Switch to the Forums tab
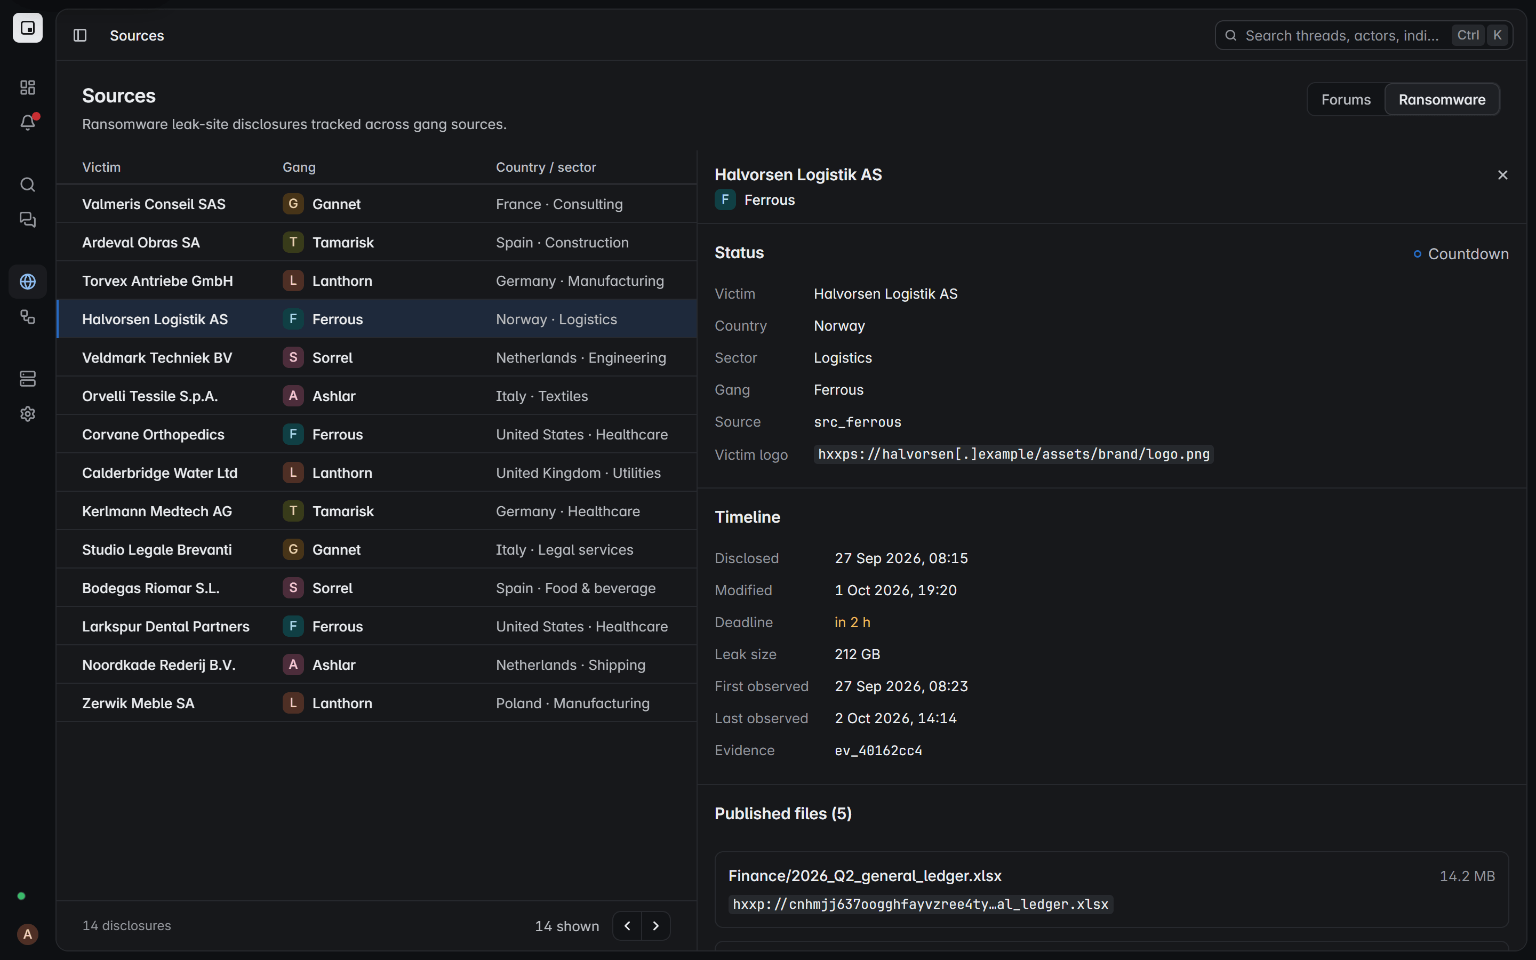The image size is (1536, 960). pyautogui.click(x=1346, y=100)
